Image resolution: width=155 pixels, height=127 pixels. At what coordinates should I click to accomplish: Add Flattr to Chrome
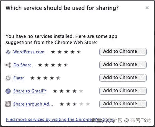point(123,78)
